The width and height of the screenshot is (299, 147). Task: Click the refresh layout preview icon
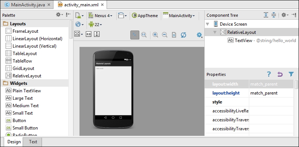[x=183, y=35]
